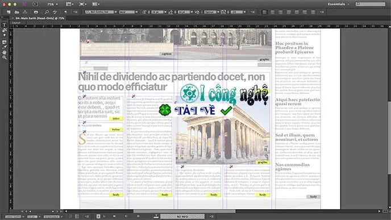Click the search help field
This screenshot has width=391, height=220.
click(x=371, y=4)
